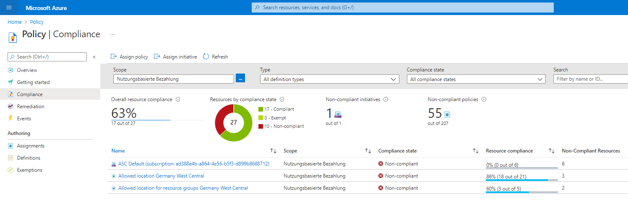Click the Remediation sidebar icon

(x=10, y=107)
